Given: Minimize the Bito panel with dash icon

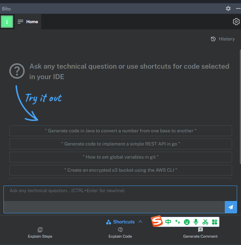Looking at the screenshot, I should tap(238, 8).
